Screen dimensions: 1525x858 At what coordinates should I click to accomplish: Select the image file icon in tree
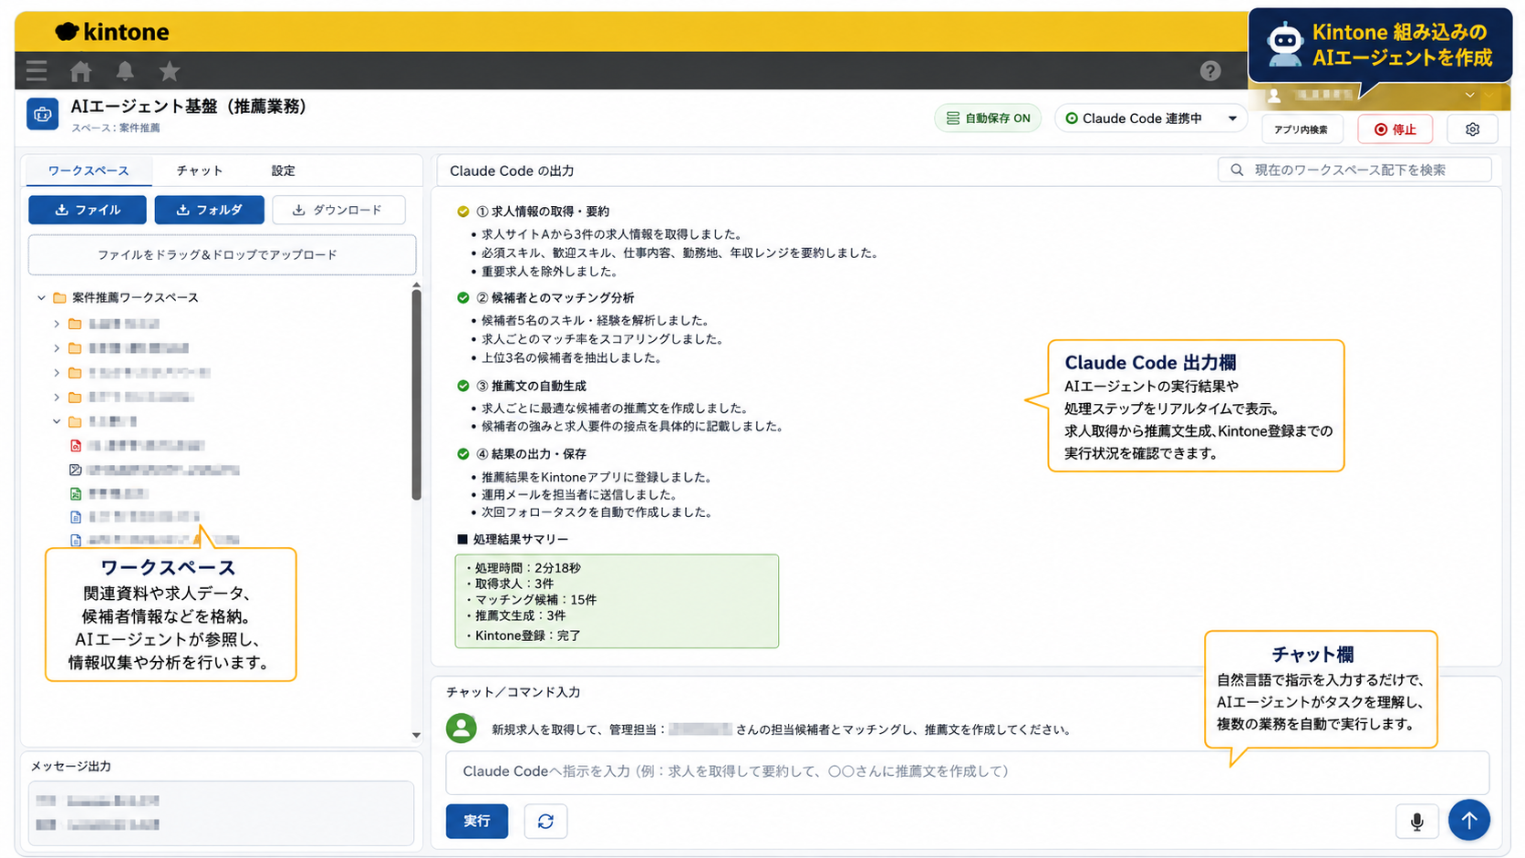[76, 470]
